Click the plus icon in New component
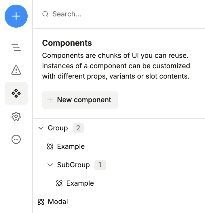The width and height of the screenshot is (205, 213). pos(50,100)
